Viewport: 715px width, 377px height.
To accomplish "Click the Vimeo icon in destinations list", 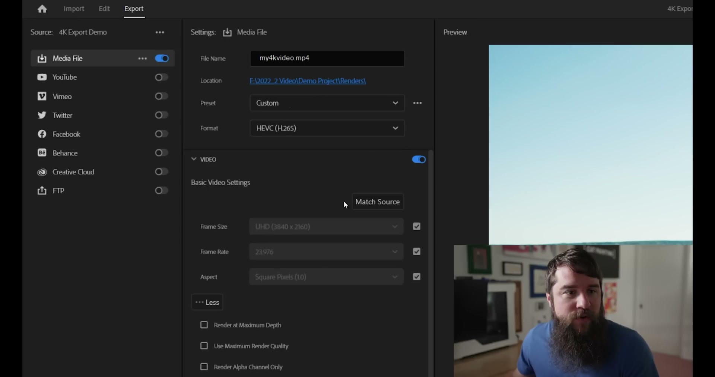I will (x=42, y=96).
